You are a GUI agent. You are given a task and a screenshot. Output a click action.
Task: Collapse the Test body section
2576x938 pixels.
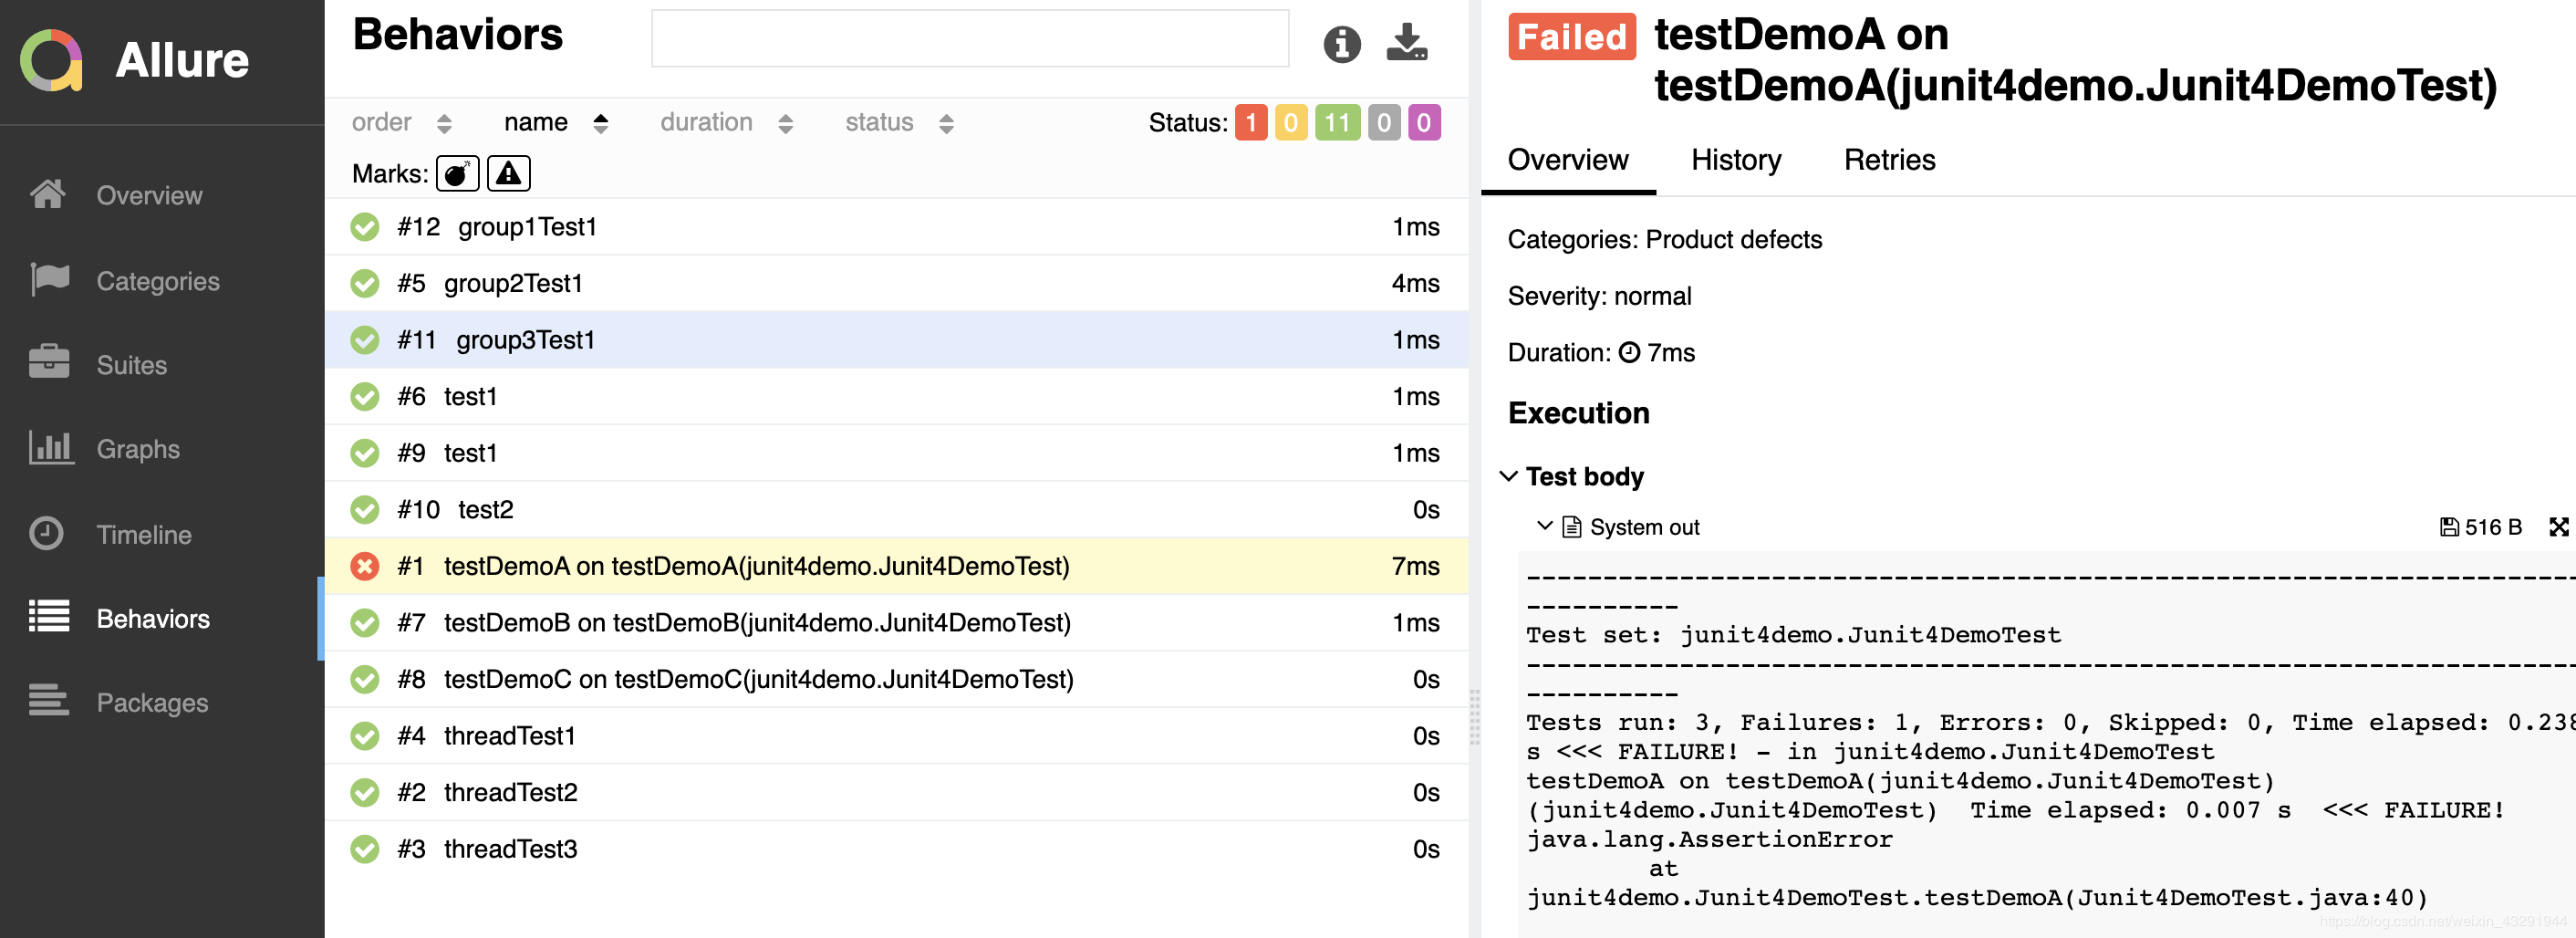tap(1508, 476)
